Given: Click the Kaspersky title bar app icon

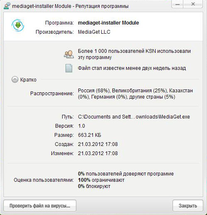Looking at the screenshot, I should (x=7, y=6).
